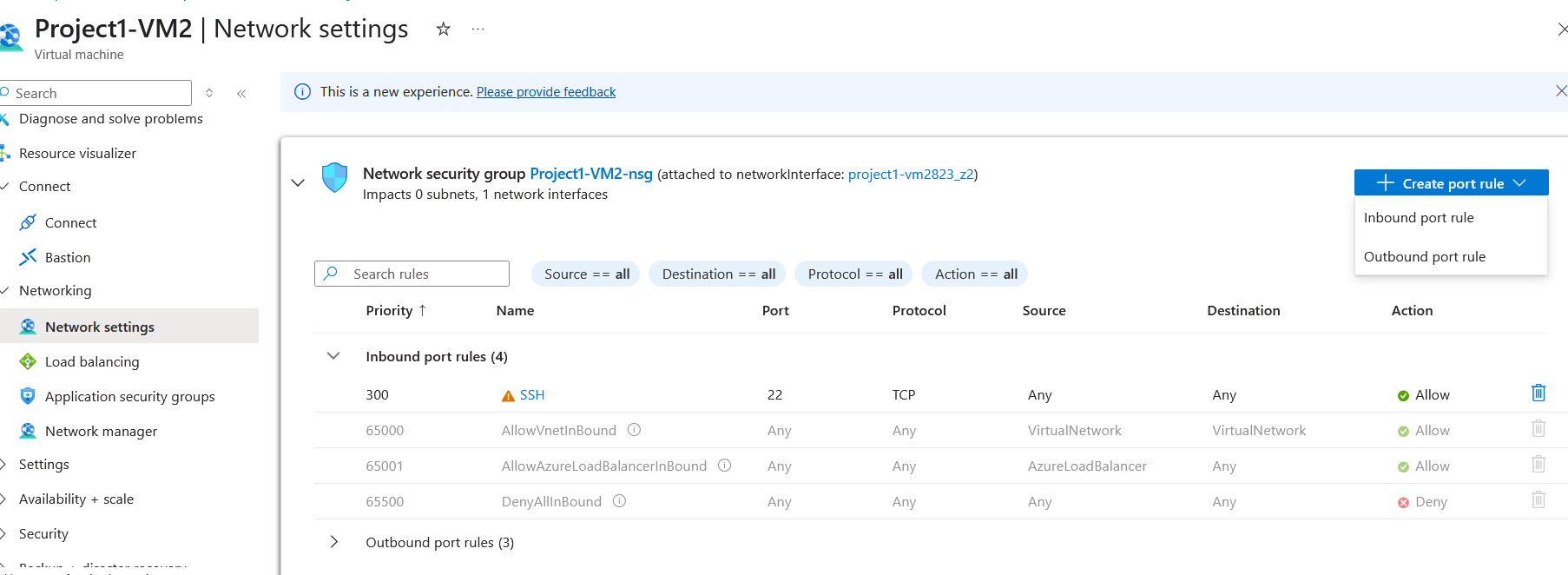Click the Application security groups shield icon
The width and height of the screenshot is (1568, 575).
click(x=28, y=396)
